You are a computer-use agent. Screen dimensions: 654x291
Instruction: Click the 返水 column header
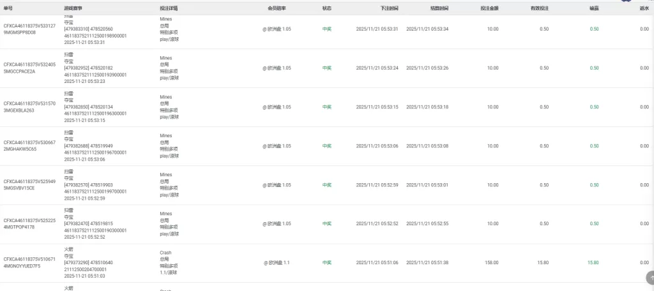(644, 8)
